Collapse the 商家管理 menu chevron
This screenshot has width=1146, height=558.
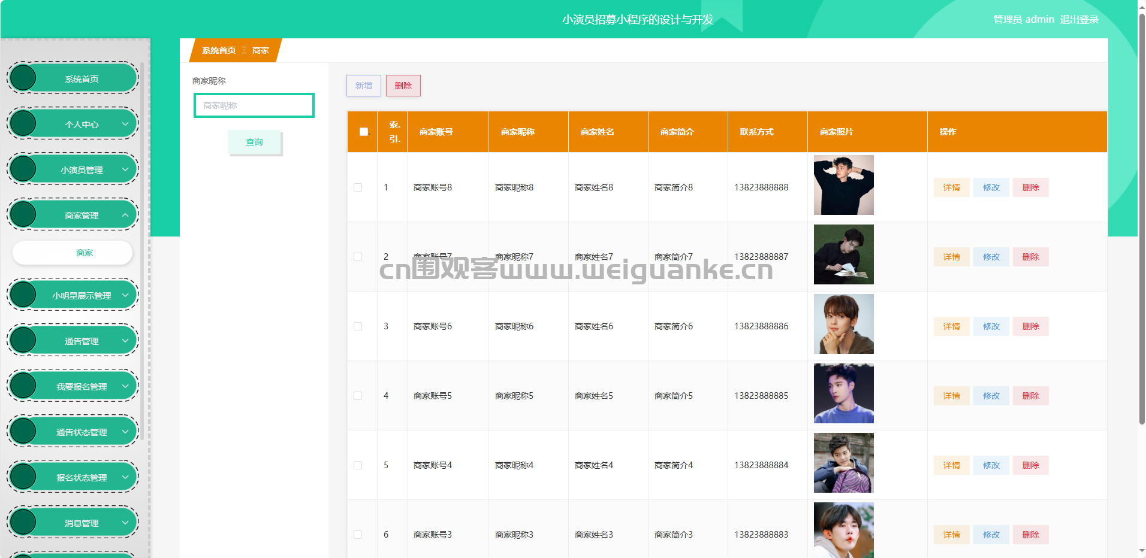point(125,215)
